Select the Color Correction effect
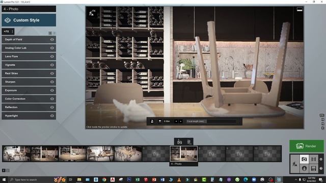The width and height of the screenshot is (326, 183). pyautogui.click(x=29, y=99)
